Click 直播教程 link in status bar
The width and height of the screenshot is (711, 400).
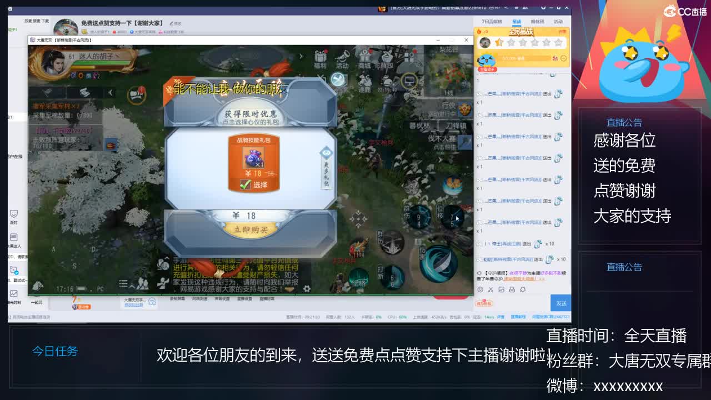coord(519,317)
